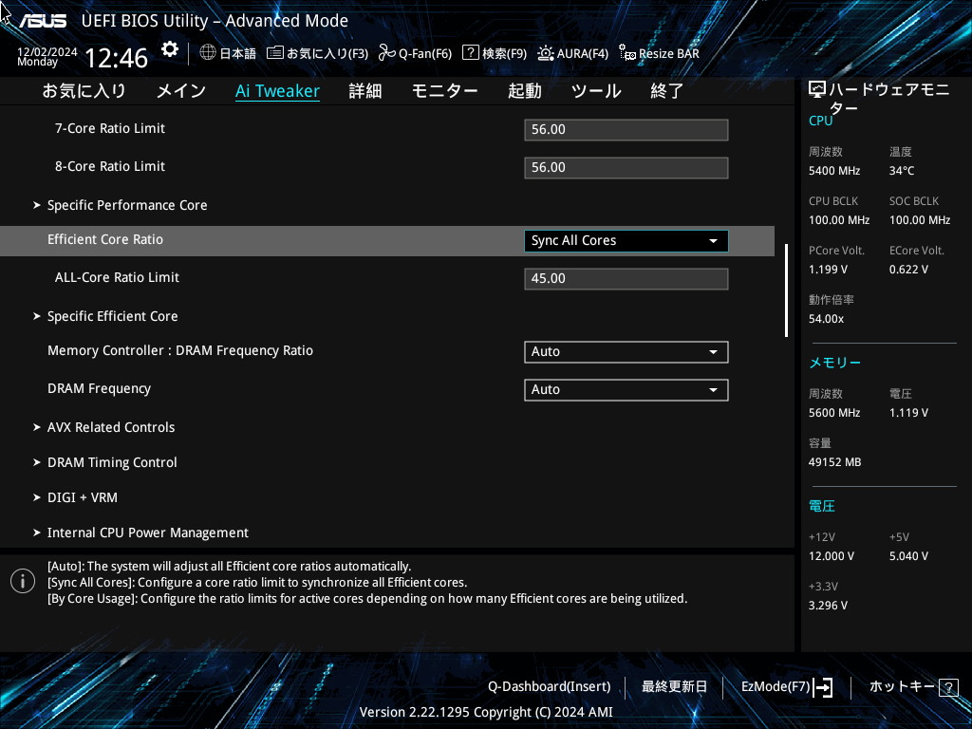
Task: Open the 終了 tab
Action: (x=667, y=91)
